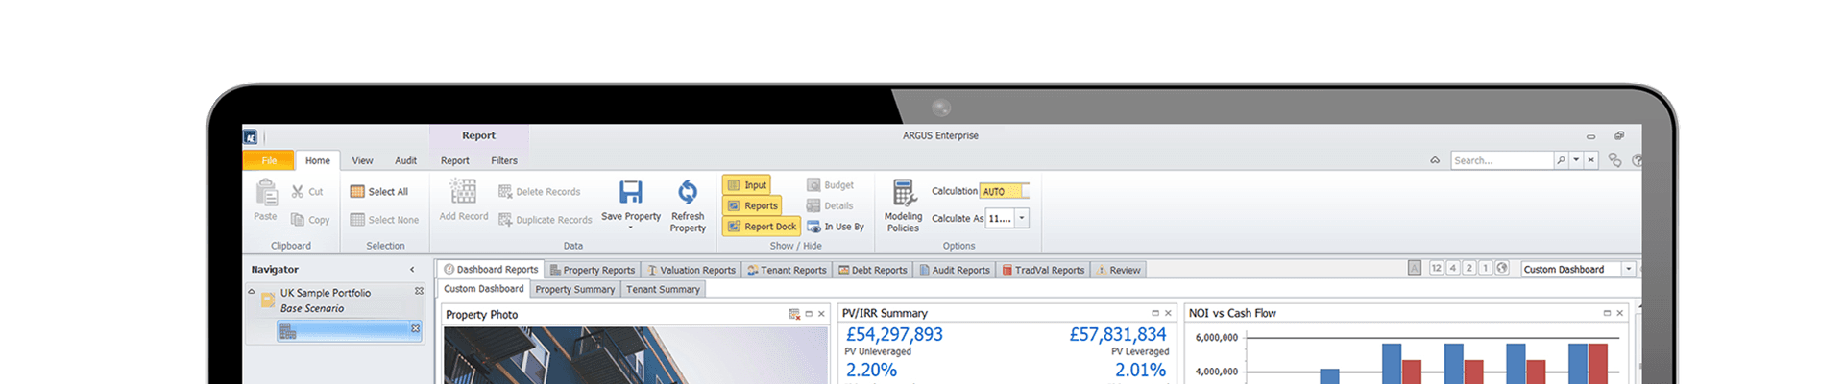The image size is (1844, 384).
Task: Toggle the Reports panel visibility
Action: coord(752,205)
